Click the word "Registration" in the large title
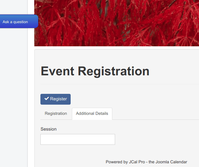 click(x=114, y=71)
